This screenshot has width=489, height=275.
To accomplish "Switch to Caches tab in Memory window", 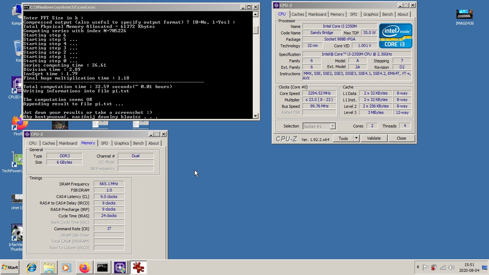I will point(49,143).
